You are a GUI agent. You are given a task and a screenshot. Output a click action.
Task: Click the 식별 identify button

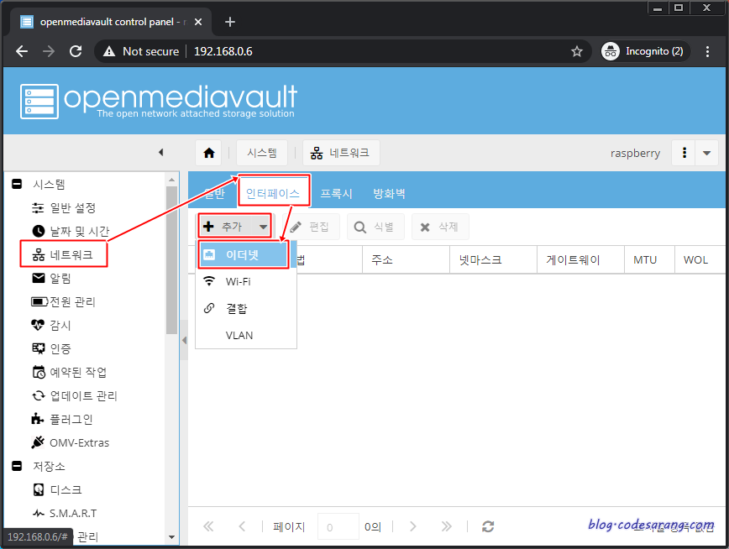coord(375,227)
